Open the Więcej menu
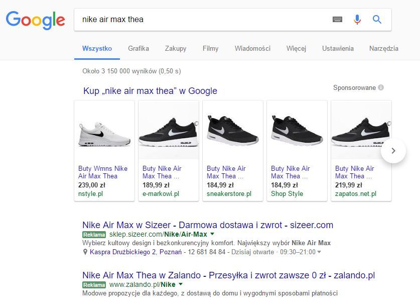This screenshot has height=308, width=420. (x=296, y=49)
